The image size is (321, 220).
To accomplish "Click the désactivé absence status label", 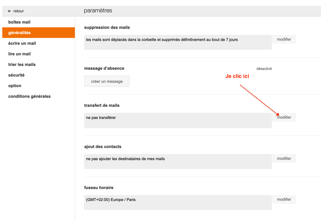I will coord(264,69).
